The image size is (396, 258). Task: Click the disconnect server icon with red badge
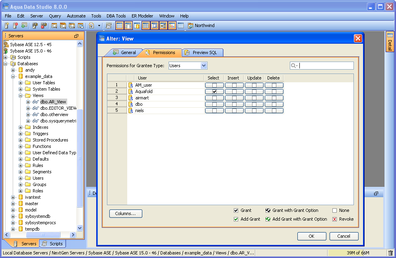44,25
